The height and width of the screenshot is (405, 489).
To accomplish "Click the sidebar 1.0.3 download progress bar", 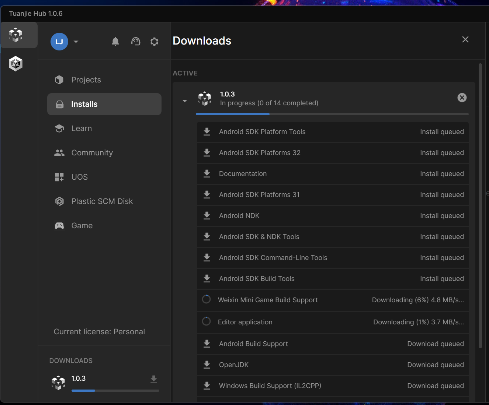I will (115, 391).
